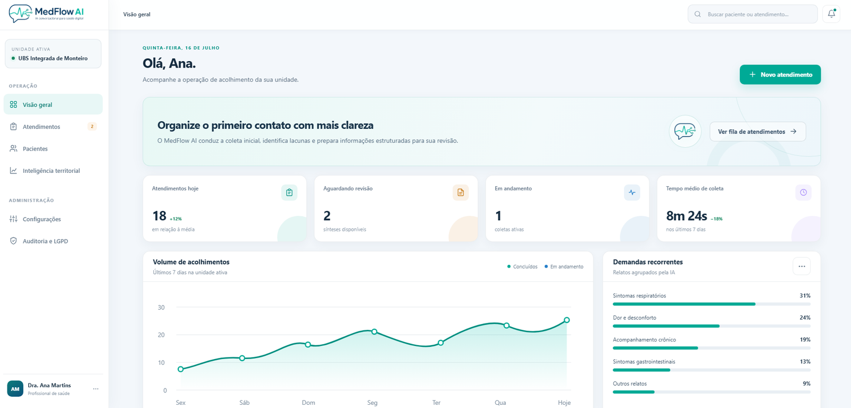Click the Auditoria e LGPD shield icon
The image size is (851, 408).
[13, 241]
